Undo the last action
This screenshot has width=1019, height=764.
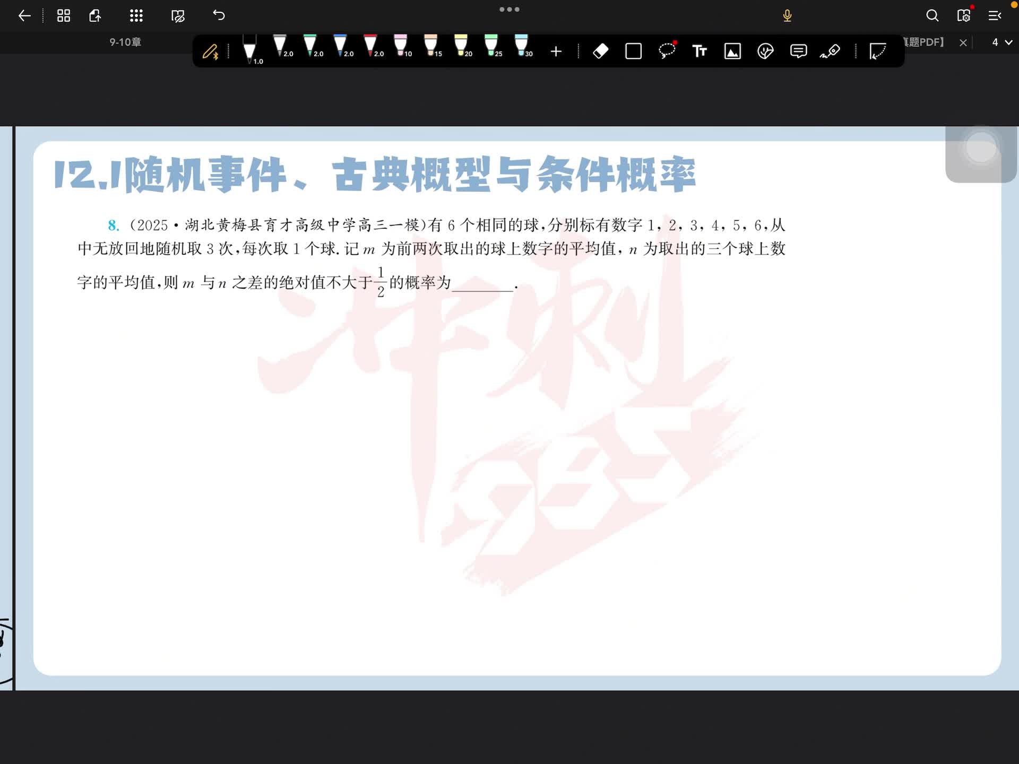(x=219, y=15)
